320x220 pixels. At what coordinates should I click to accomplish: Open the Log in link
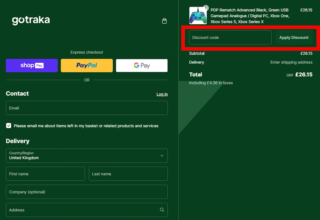(x=162, y=94)
